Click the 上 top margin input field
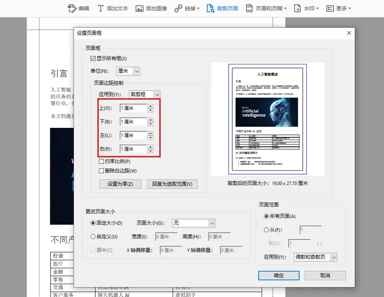Viewport: 384px width, 297px height. [134, 108]
